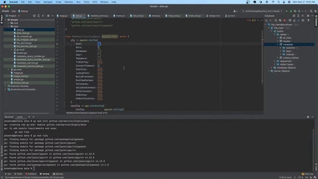Open Search Everywhere magnifier in top toolbar

(x=311, y=11)
